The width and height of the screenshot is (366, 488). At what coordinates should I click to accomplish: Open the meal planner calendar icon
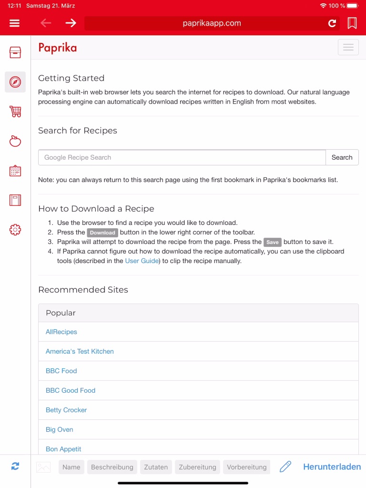pyautogui.click(x=15, y=171)
